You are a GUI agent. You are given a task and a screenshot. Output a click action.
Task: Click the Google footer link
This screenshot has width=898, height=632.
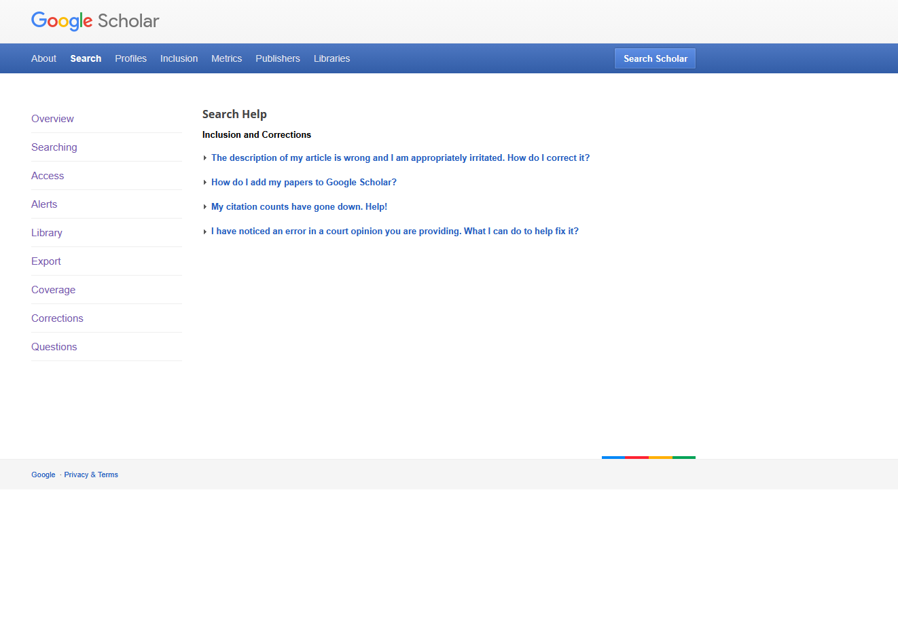(x=43, y=475)
